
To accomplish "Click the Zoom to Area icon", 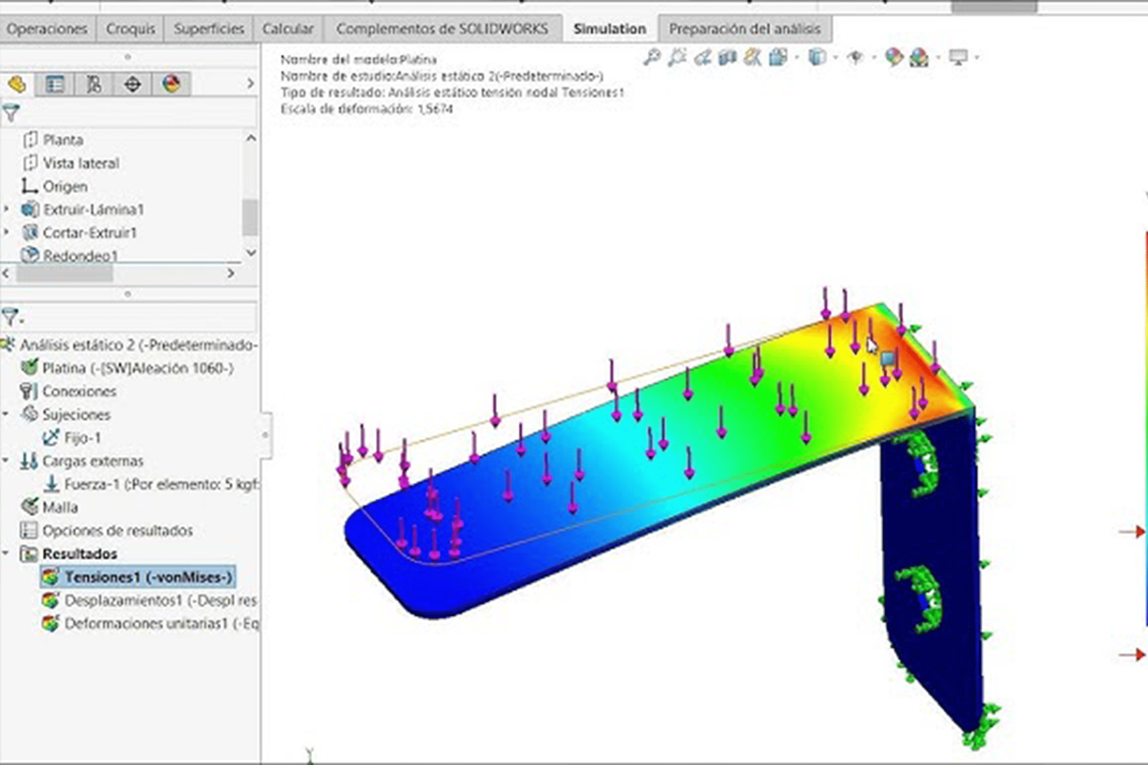I will [x=677, y=58].
